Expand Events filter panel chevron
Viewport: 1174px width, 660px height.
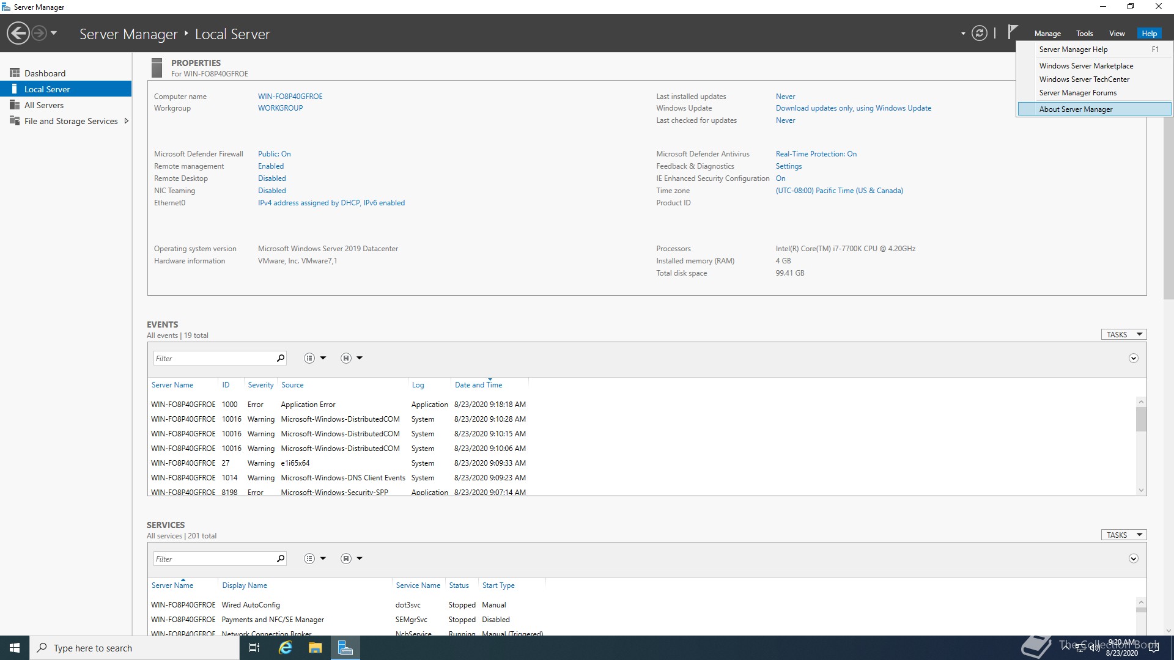click(x=1134, y=359)
